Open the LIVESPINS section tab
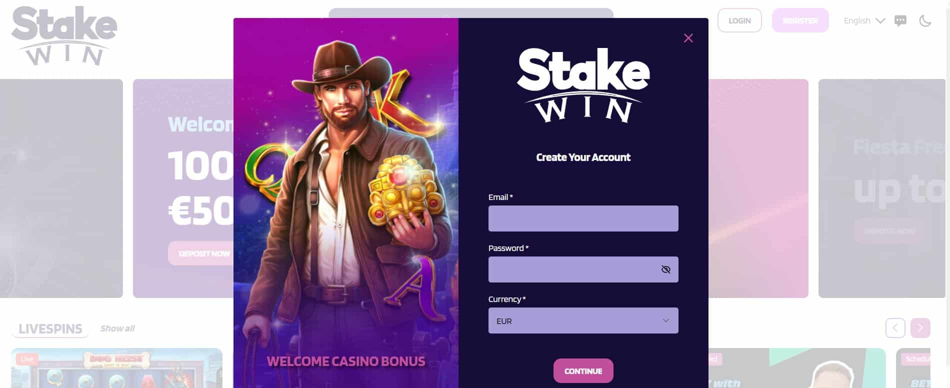950x388 pixels. coord(50,328)
